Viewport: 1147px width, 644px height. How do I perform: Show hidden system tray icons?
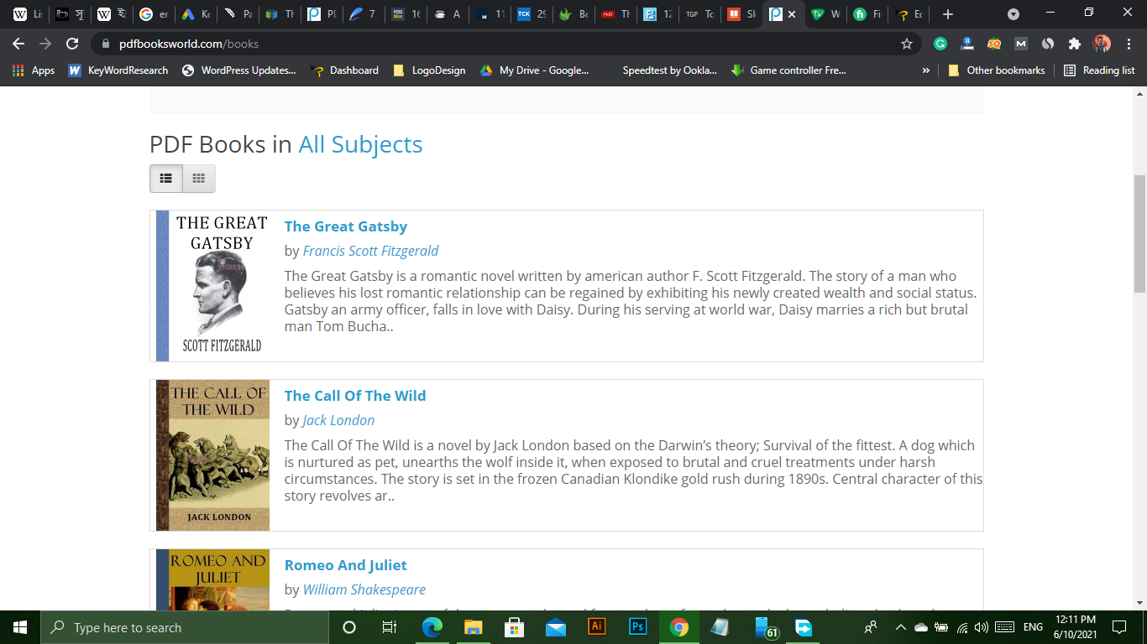click(900, 627)
